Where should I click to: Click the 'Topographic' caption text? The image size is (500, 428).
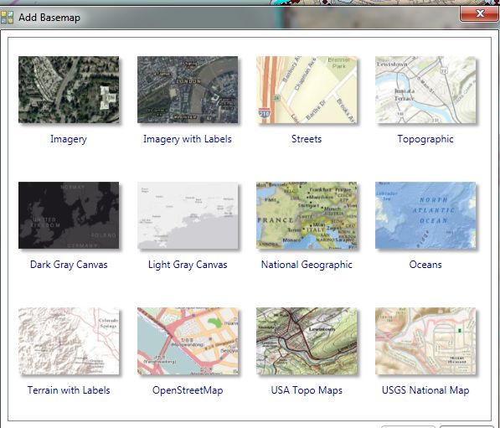(425, 139)
